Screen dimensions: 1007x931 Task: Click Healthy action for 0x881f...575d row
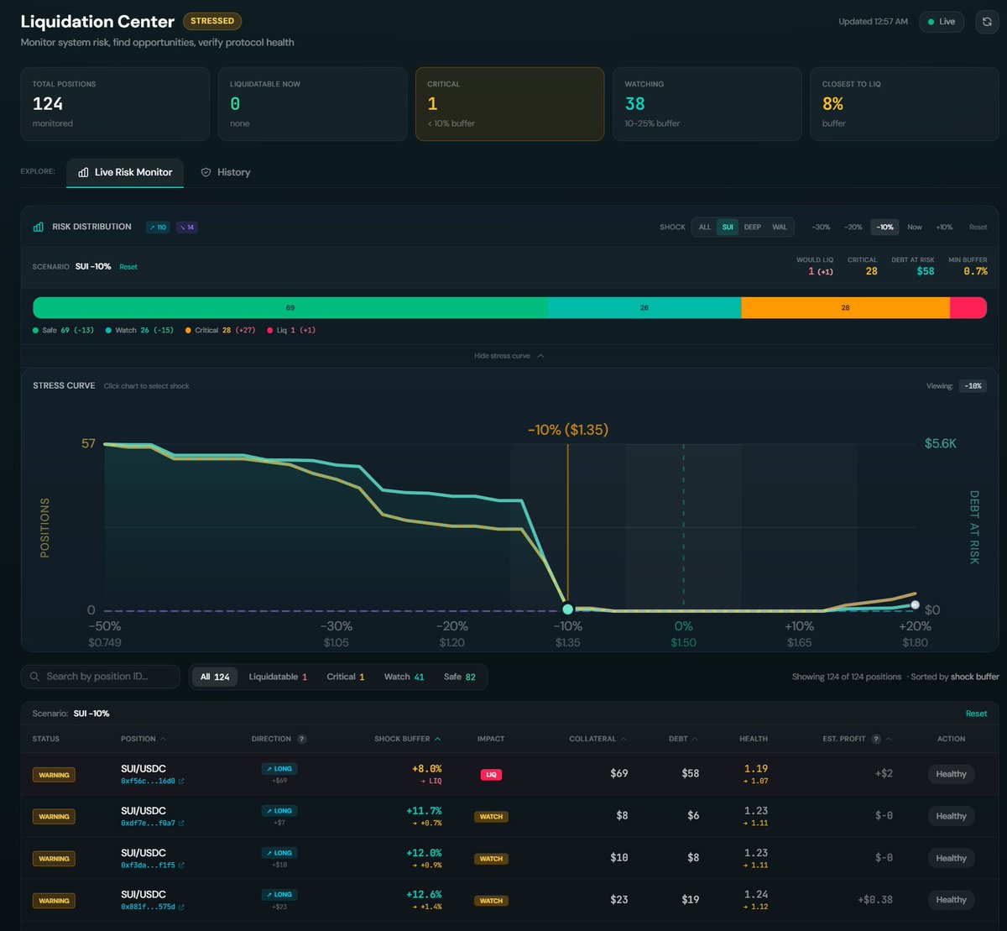pos(952,900)
